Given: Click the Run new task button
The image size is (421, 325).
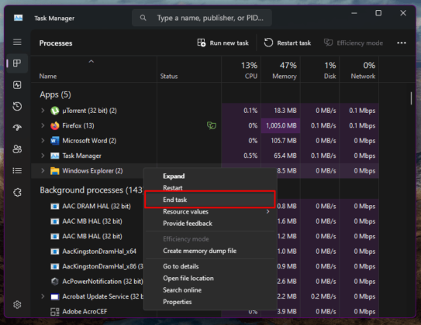Looking at the screenshot, I should 223,43.
